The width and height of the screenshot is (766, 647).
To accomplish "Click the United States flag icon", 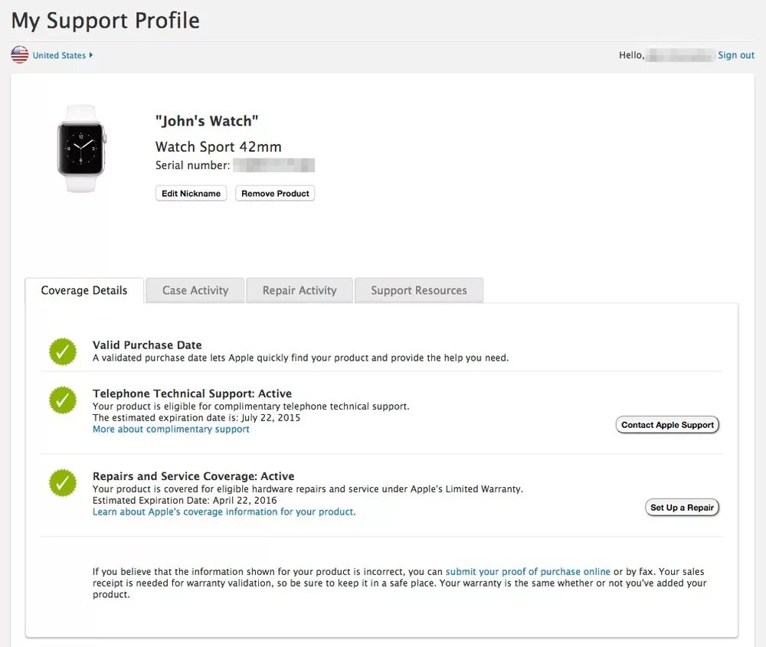I will click(x=20, y=54).
